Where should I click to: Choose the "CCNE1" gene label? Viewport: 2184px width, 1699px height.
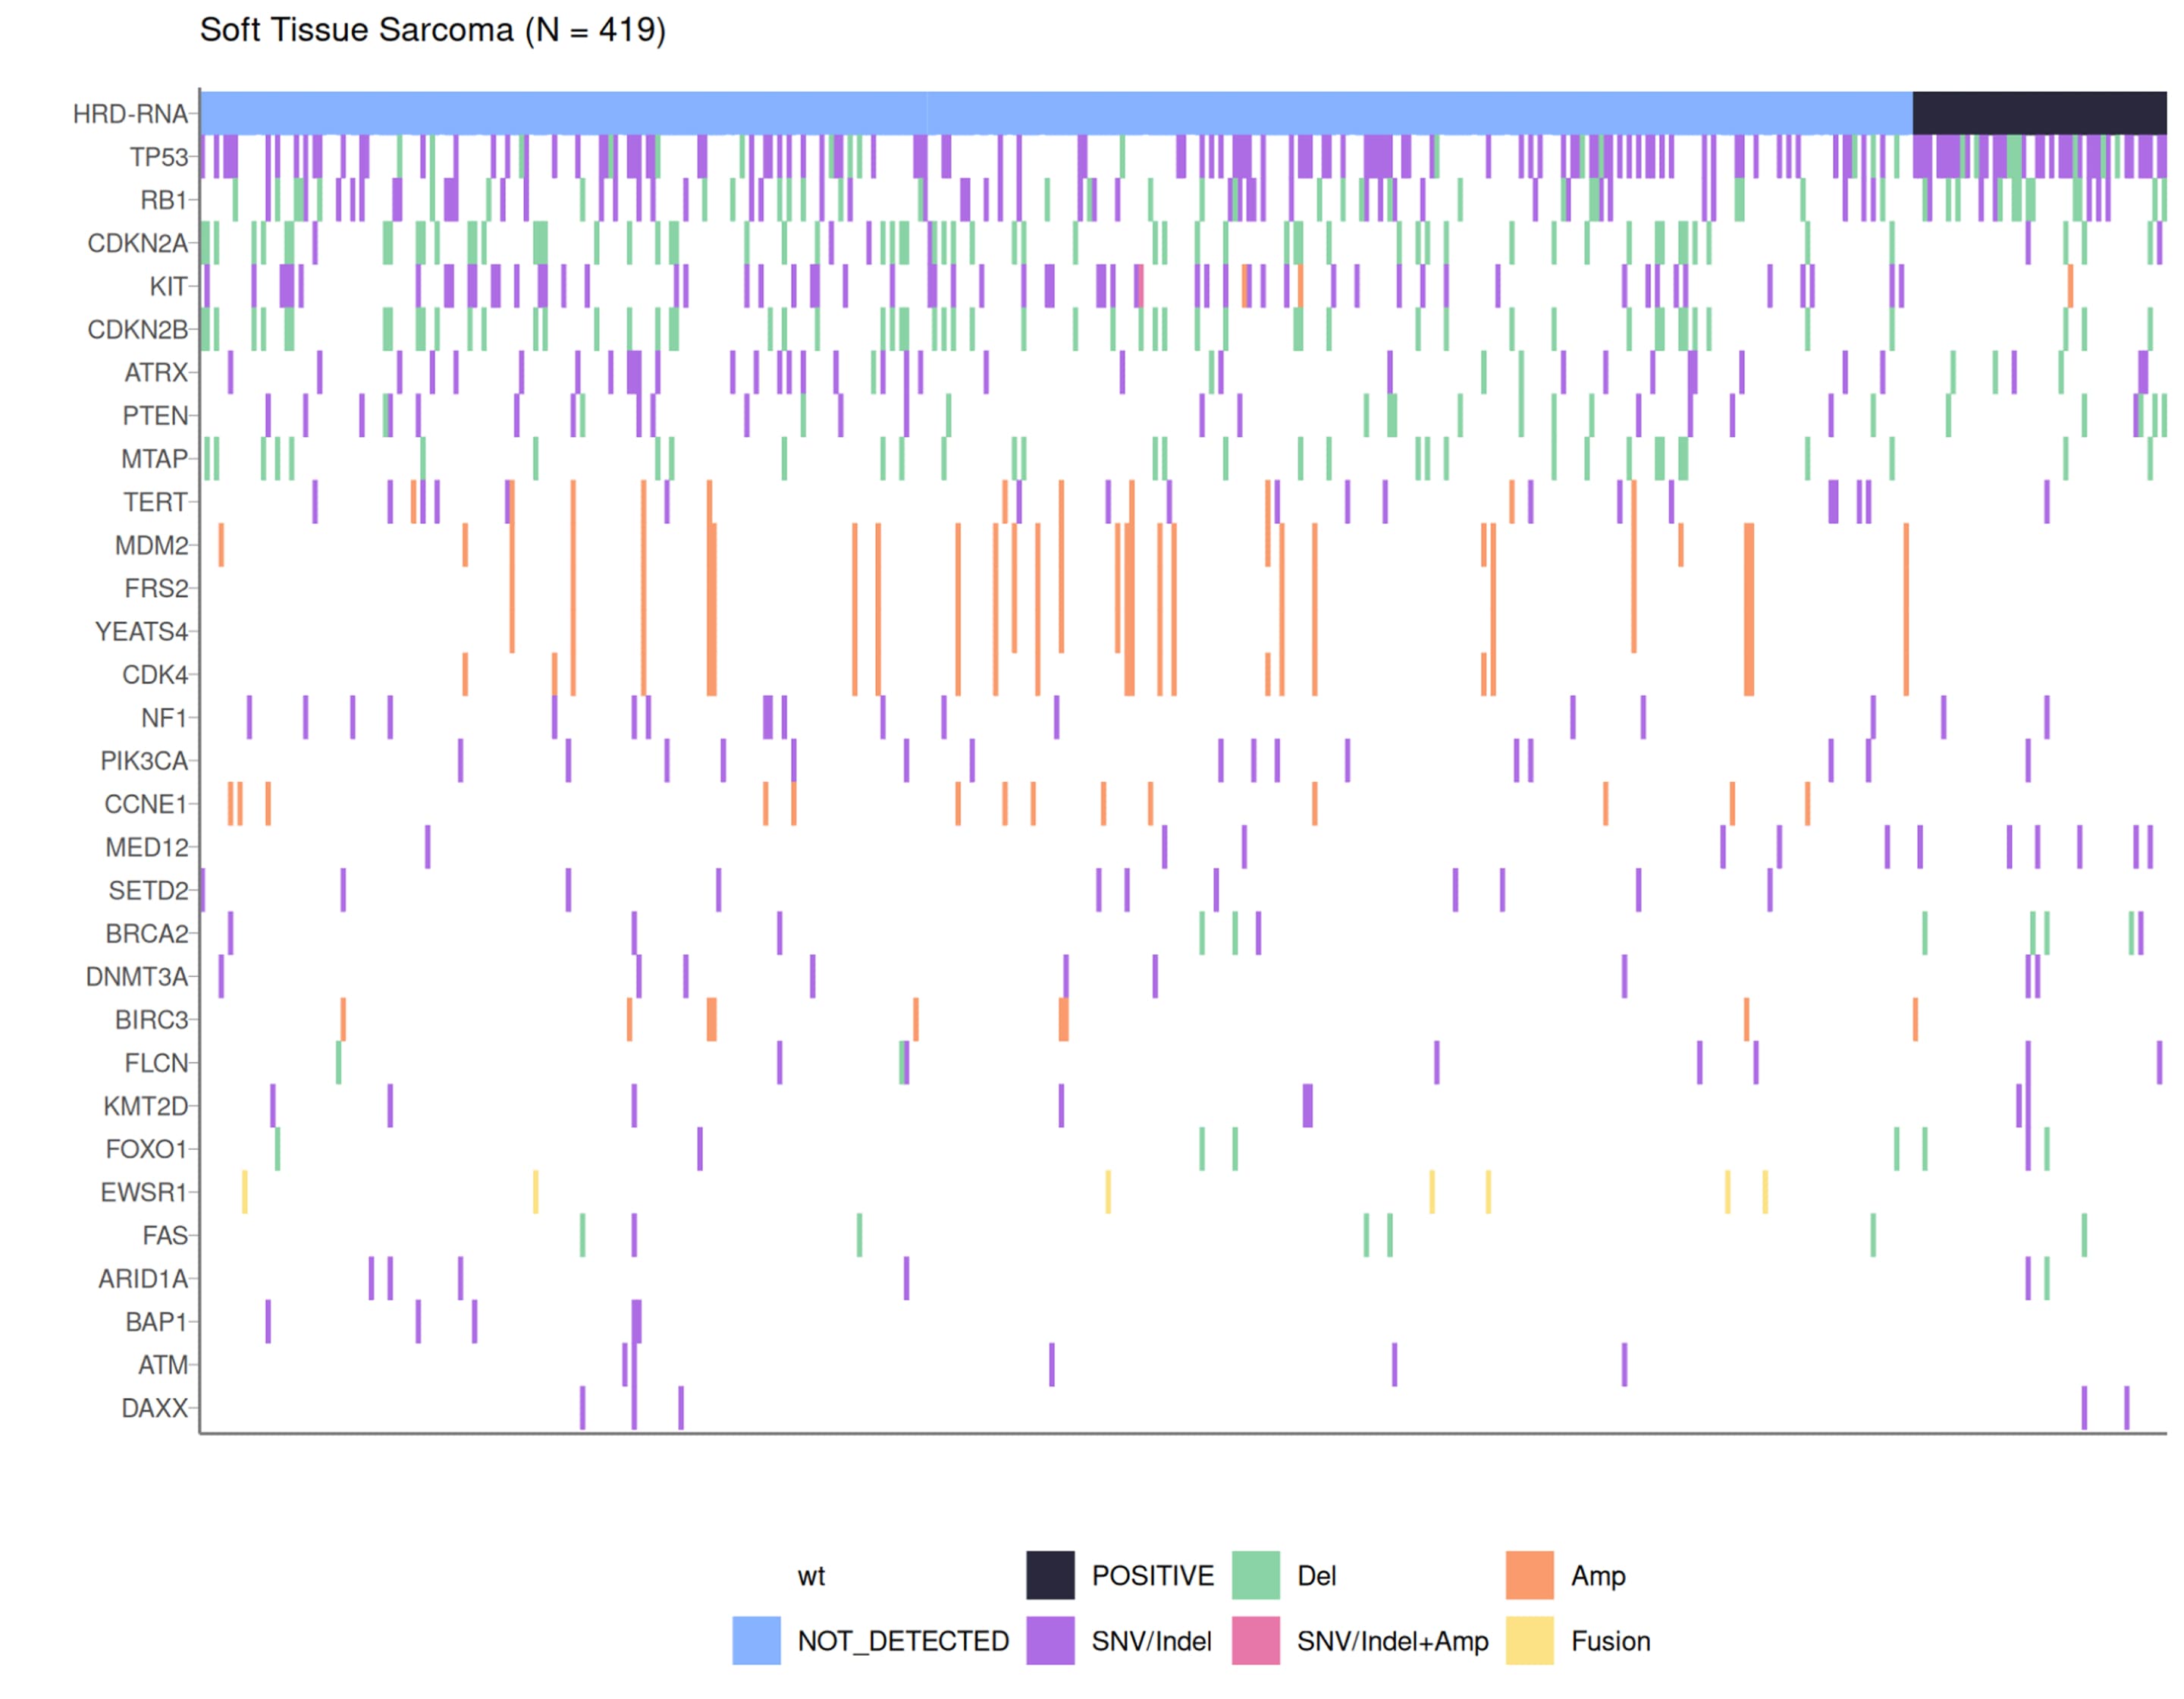[x=146, y=804]
